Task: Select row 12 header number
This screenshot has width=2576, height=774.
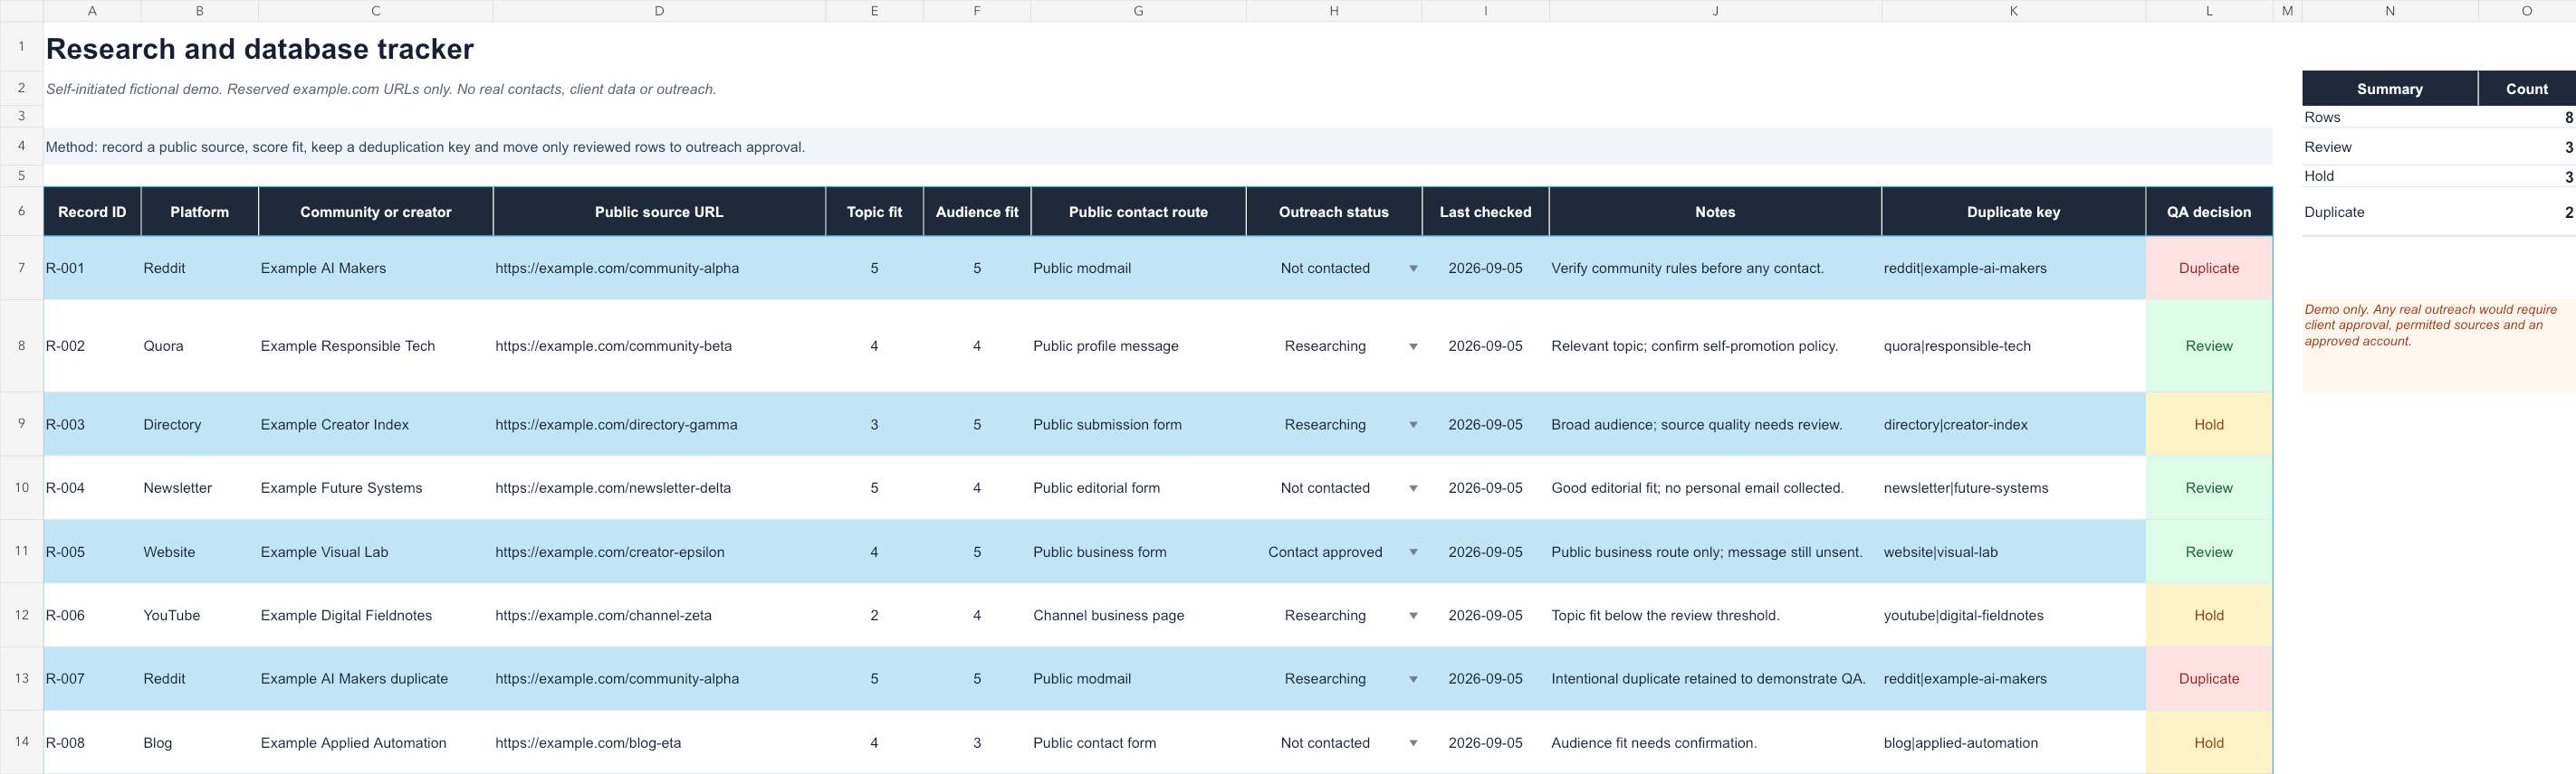Action: pos(21,615)
